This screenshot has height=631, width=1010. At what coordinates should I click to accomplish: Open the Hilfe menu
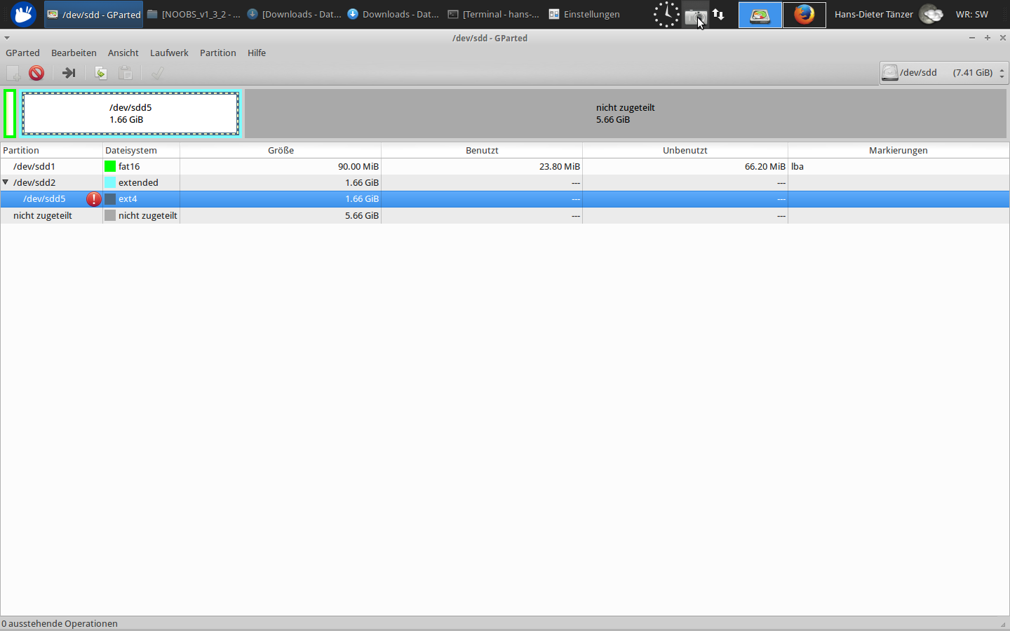257,53
